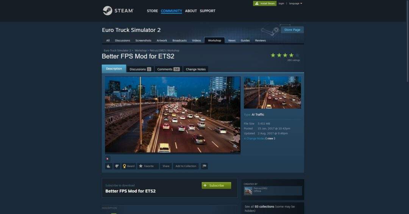The height and width of the screenshot is (214, 409).
Task: Click Add to Collection button
Action: [186, 166]
